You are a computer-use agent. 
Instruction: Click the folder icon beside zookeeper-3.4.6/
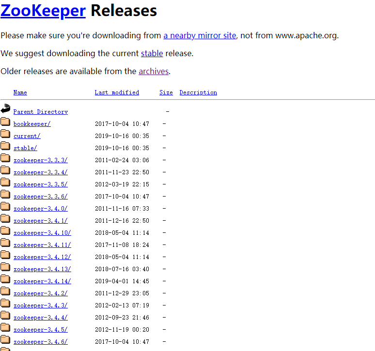5,339
